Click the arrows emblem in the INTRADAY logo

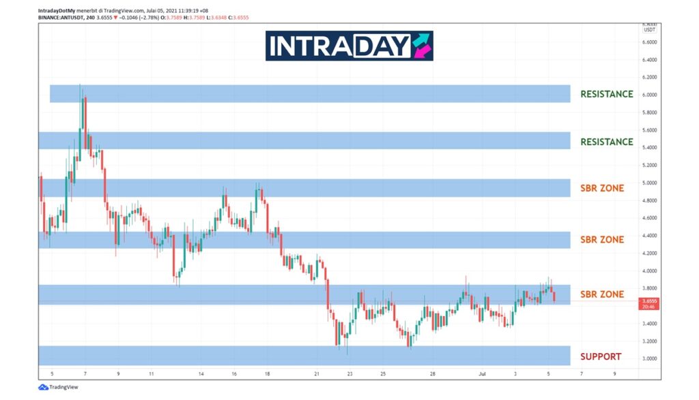[422, 46]
